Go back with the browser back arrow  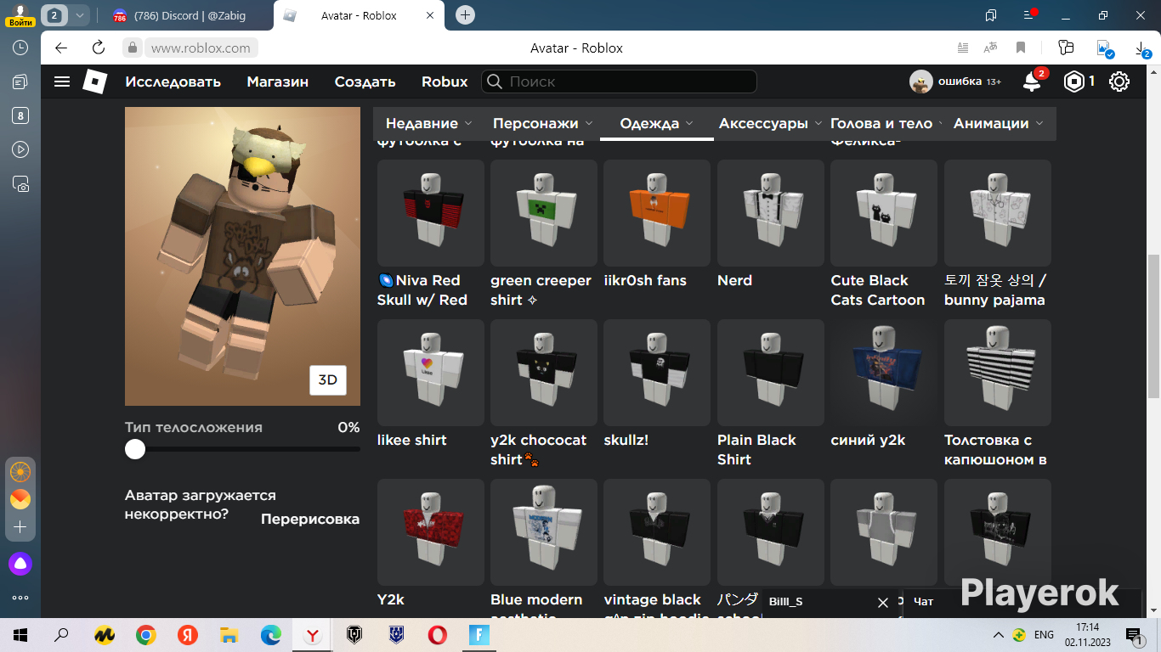(x=60, y=48)
